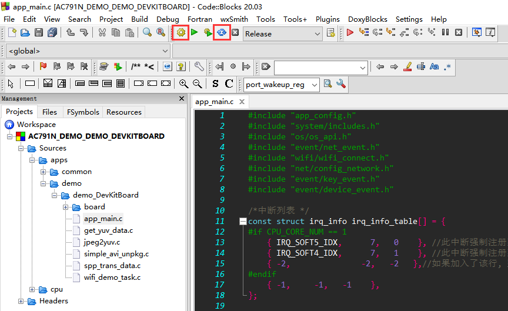Click the Replace icon

(161, 32)
